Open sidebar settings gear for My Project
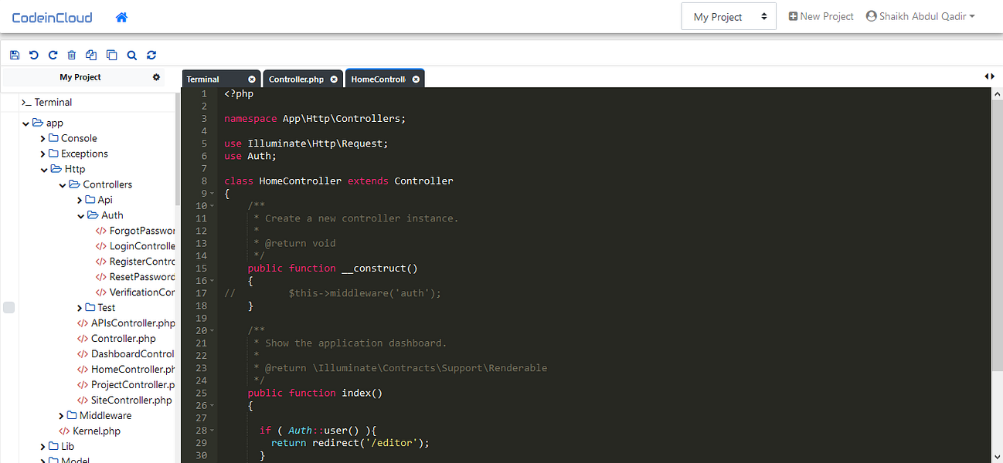This screenshot has height=463, width=1003. (x=156, y=77)
